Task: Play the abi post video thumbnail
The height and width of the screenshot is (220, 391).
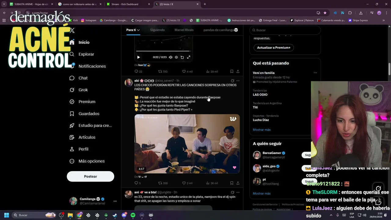Action: coord(187,144)
